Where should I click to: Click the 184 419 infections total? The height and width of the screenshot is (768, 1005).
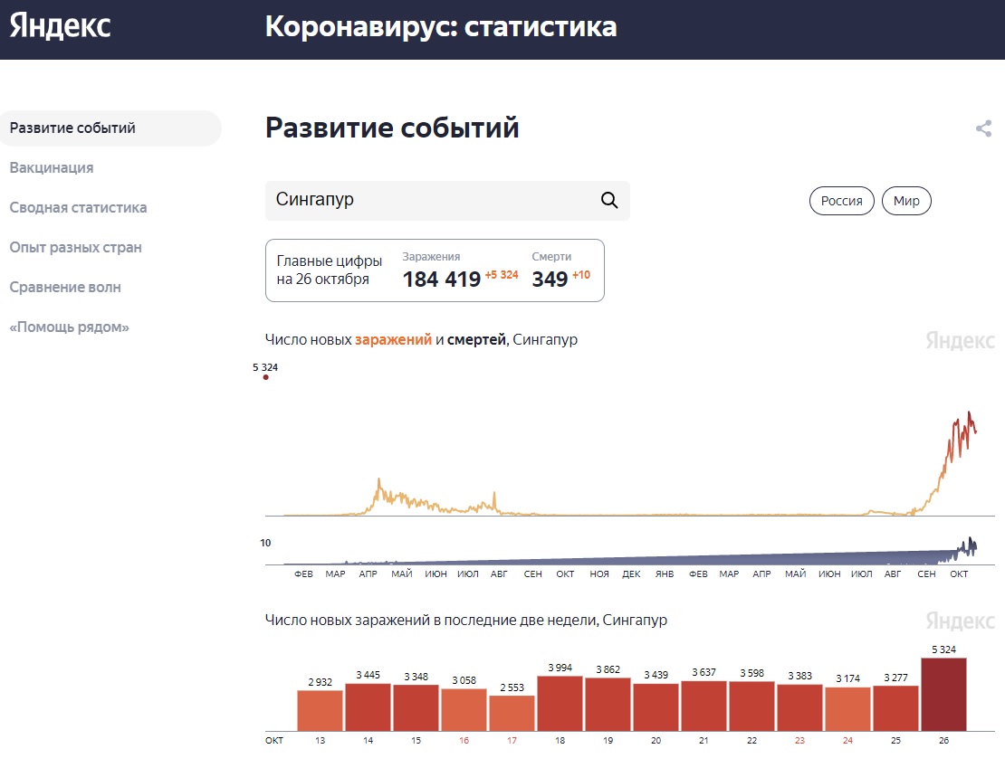click(x=442, y=280)
